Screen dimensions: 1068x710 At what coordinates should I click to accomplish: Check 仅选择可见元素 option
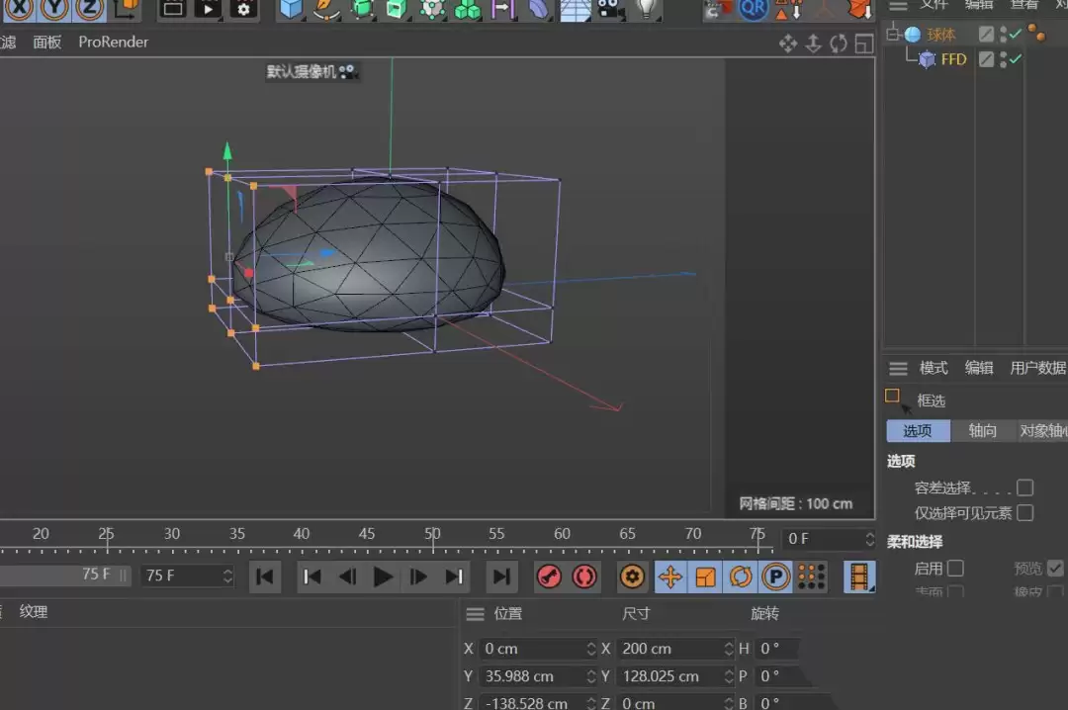[x=1025, y=512]
